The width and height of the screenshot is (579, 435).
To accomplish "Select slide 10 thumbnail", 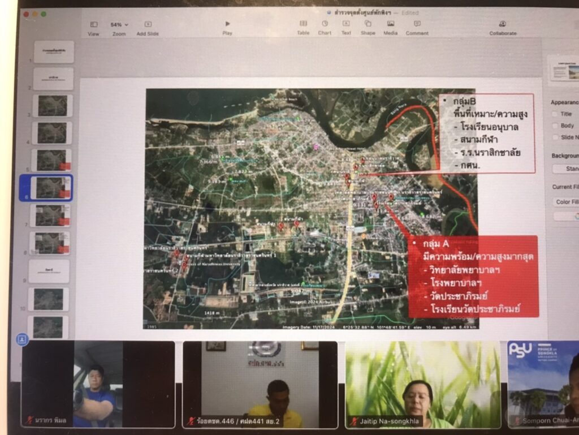I will pos(49,299).
